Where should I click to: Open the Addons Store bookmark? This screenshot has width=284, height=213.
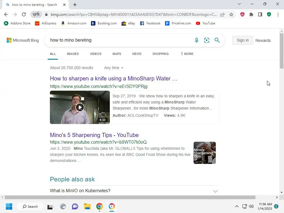click(17, 23)
